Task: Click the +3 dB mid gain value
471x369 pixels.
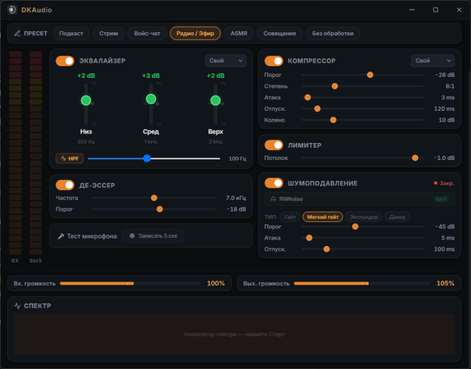Action: click(151, 76)
